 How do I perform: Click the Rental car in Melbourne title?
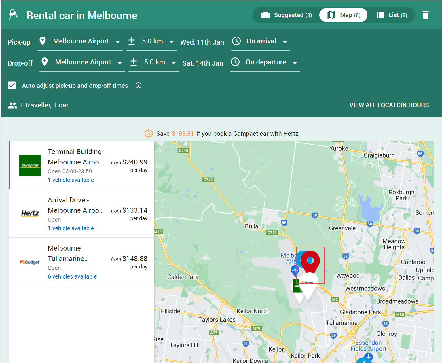click(82, 15)
